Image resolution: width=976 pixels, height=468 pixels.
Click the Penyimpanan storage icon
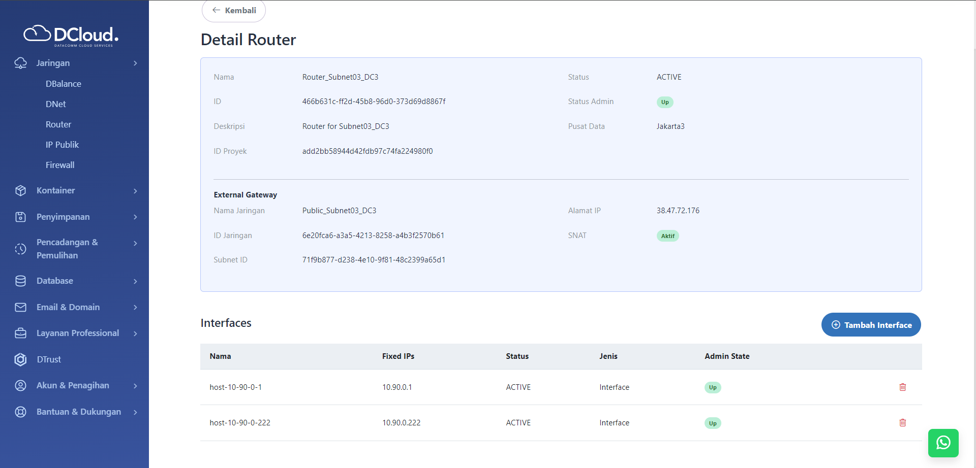(x=20, y=217)
